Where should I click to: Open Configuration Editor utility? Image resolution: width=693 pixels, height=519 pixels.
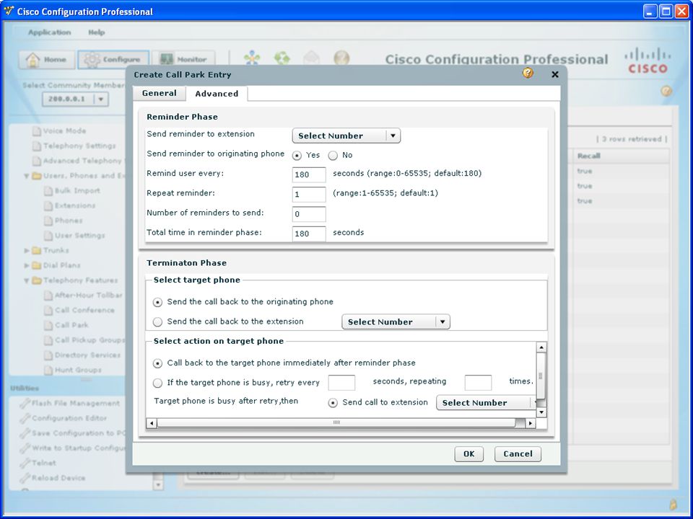pos(69,418)
